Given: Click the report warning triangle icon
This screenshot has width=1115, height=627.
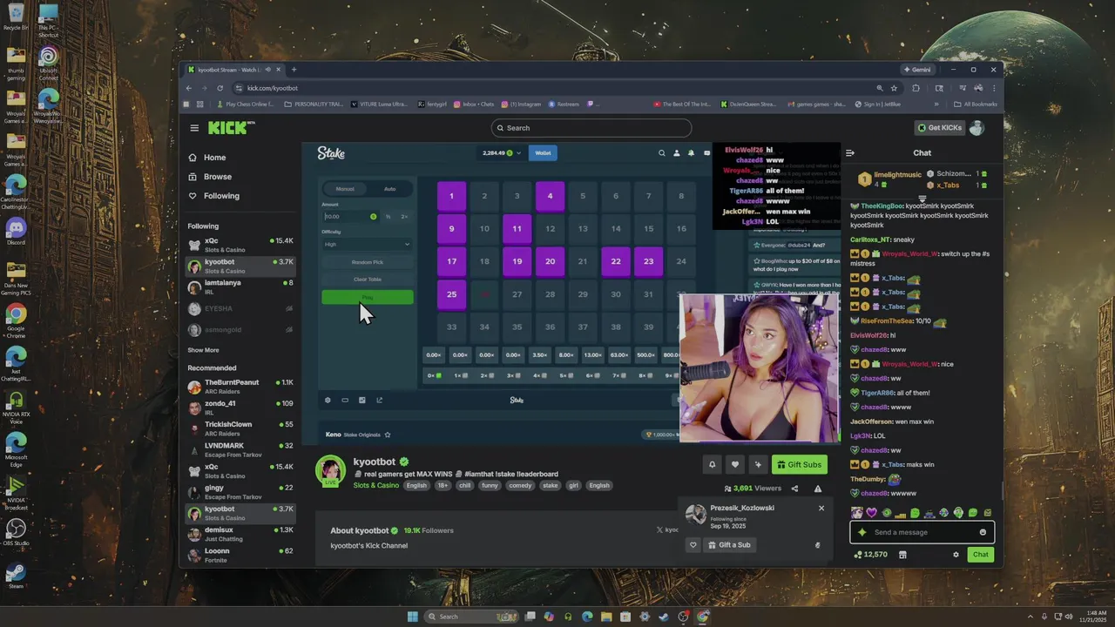Looking at the screenshot, I should point(817,489).
